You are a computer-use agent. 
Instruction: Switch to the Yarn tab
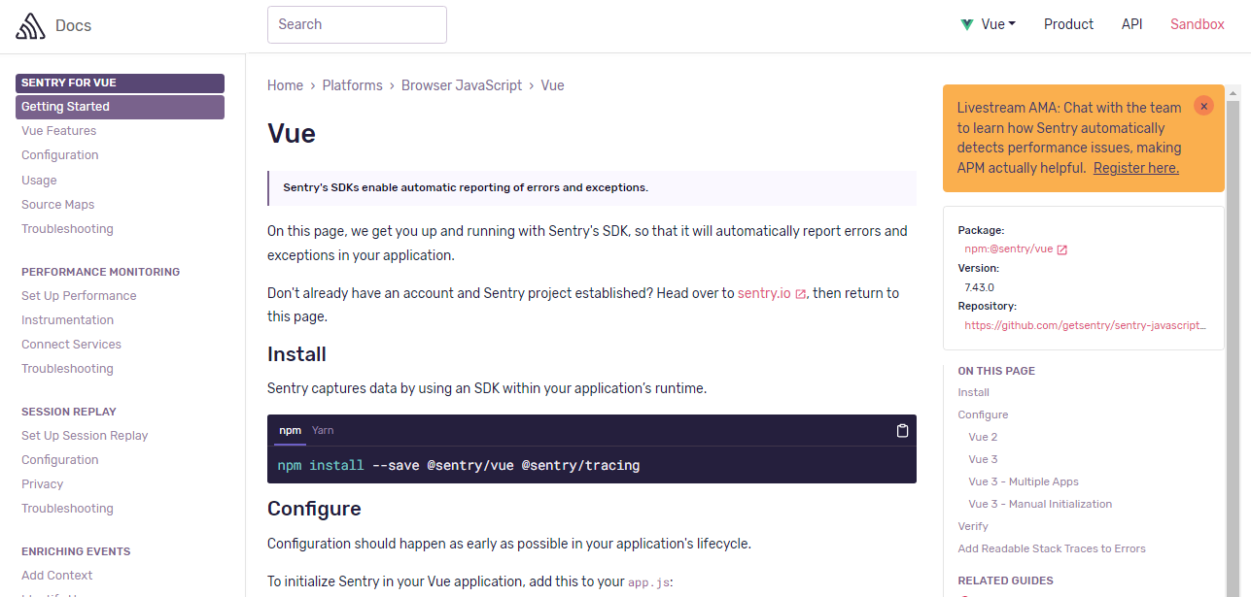(323, 430)
